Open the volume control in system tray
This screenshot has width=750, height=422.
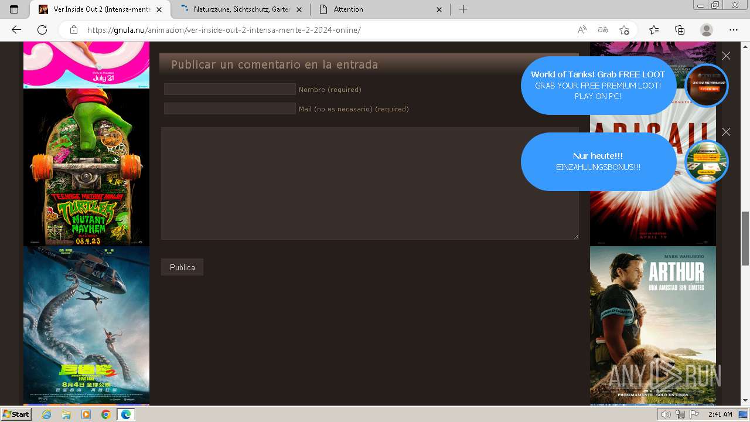pos(666,414)
